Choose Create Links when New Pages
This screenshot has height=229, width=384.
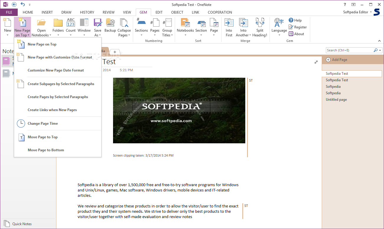[x=58, y=110]
